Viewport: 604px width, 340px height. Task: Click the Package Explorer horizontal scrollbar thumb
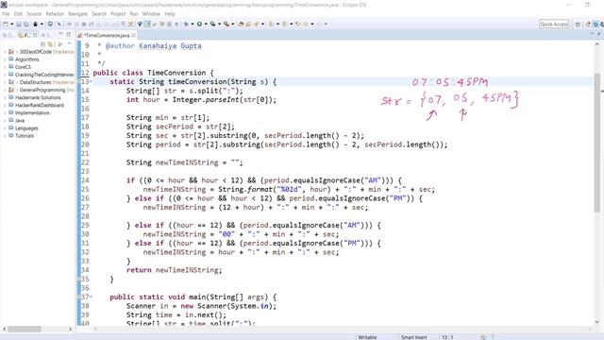(x=25, y=330)
